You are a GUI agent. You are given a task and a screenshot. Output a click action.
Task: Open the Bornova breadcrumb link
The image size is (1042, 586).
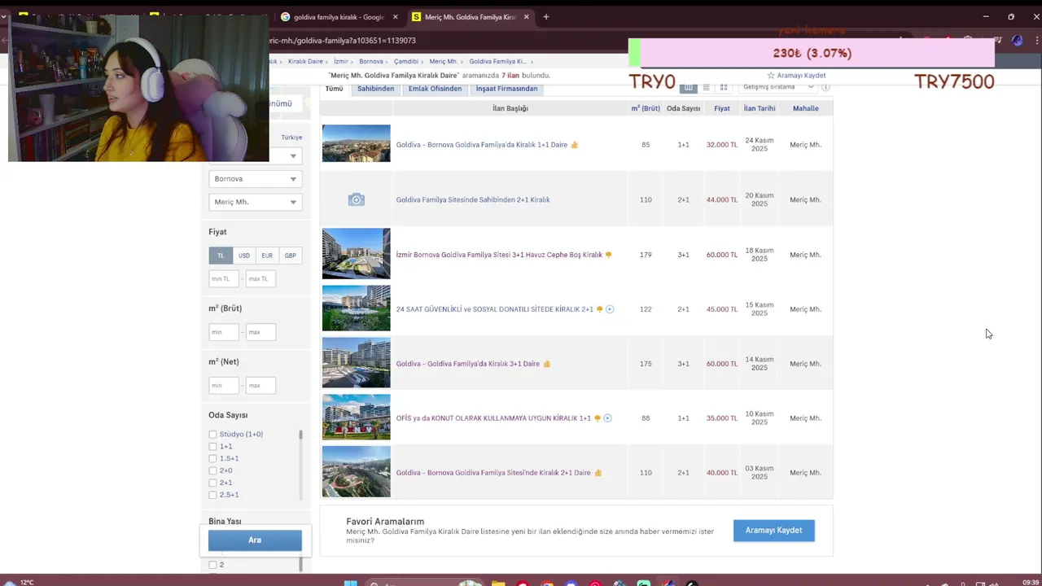click(x=370, y=62)
